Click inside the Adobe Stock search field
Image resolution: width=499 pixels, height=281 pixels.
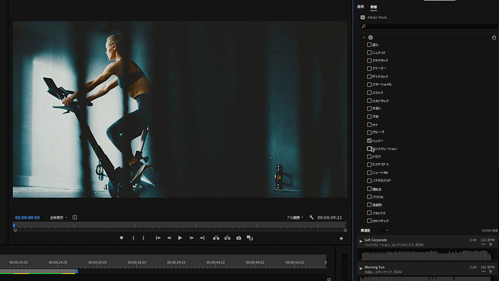click(x=429, y=26)
